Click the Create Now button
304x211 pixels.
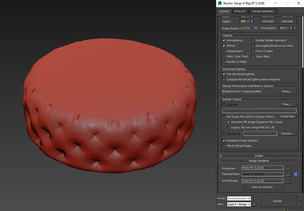pos(287,117)
